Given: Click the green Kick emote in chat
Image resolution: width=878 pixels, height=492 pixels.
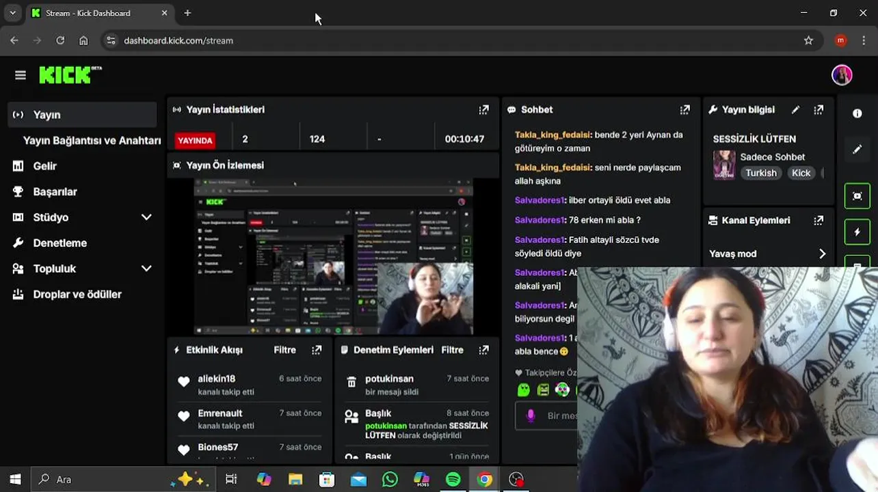Looking at the screenshot, I should coord(524,389).
